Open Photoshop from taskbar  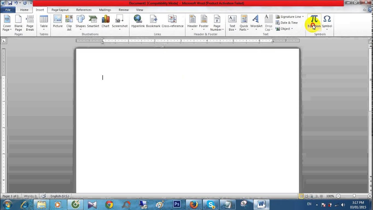(x=177, y=204)
